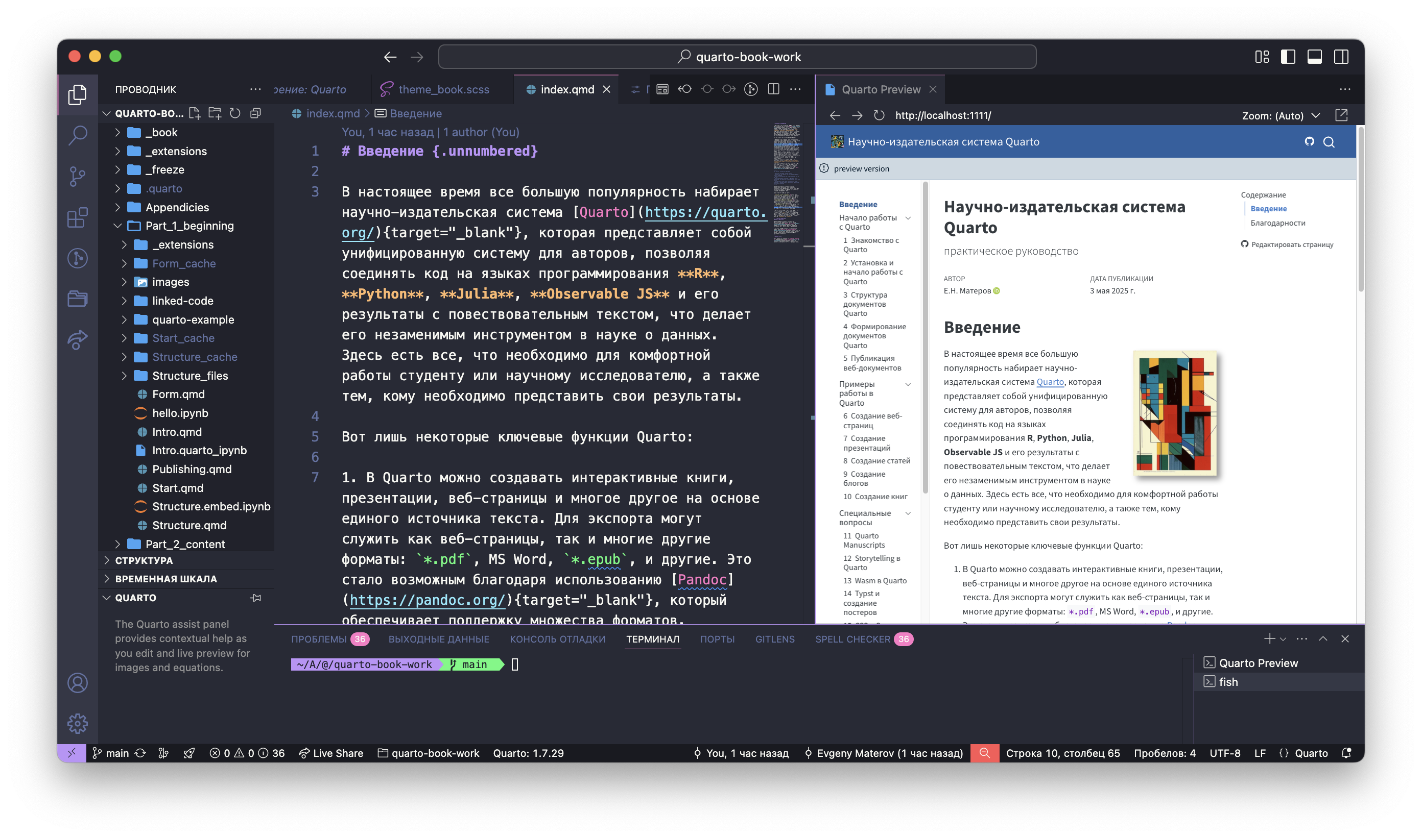The height and width of the screenshot is (838, 1422).
Task: Open Live Share view in activity bar
Action: [x=78, y=339]
